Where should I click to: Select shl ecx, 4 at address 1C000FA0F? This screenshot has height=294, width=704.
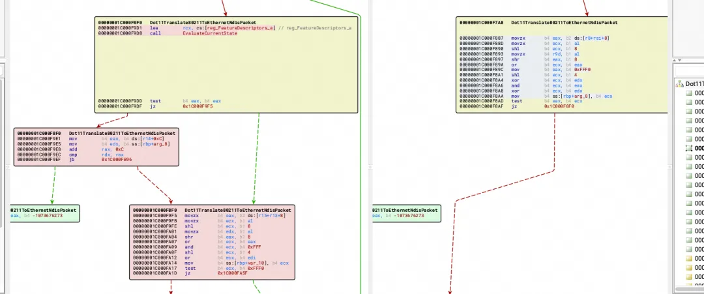coord(191,252)
